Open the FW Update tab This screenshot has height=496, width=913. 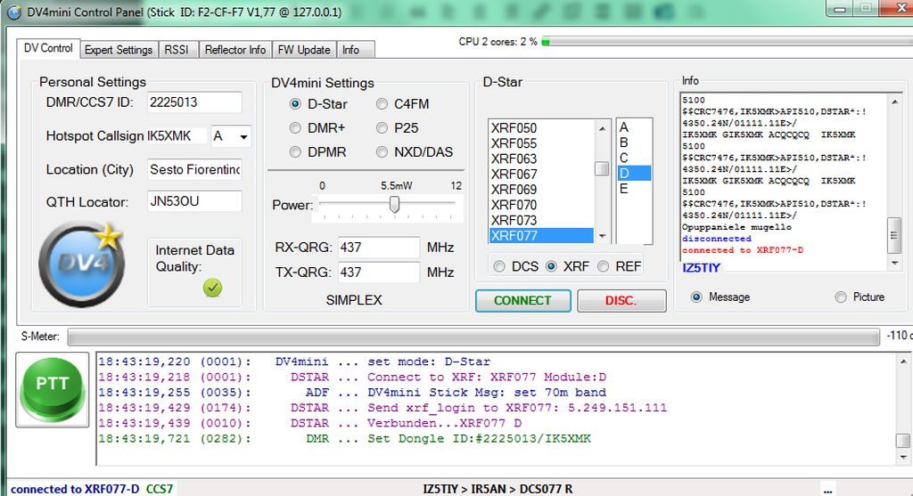(x=304, y=50)
